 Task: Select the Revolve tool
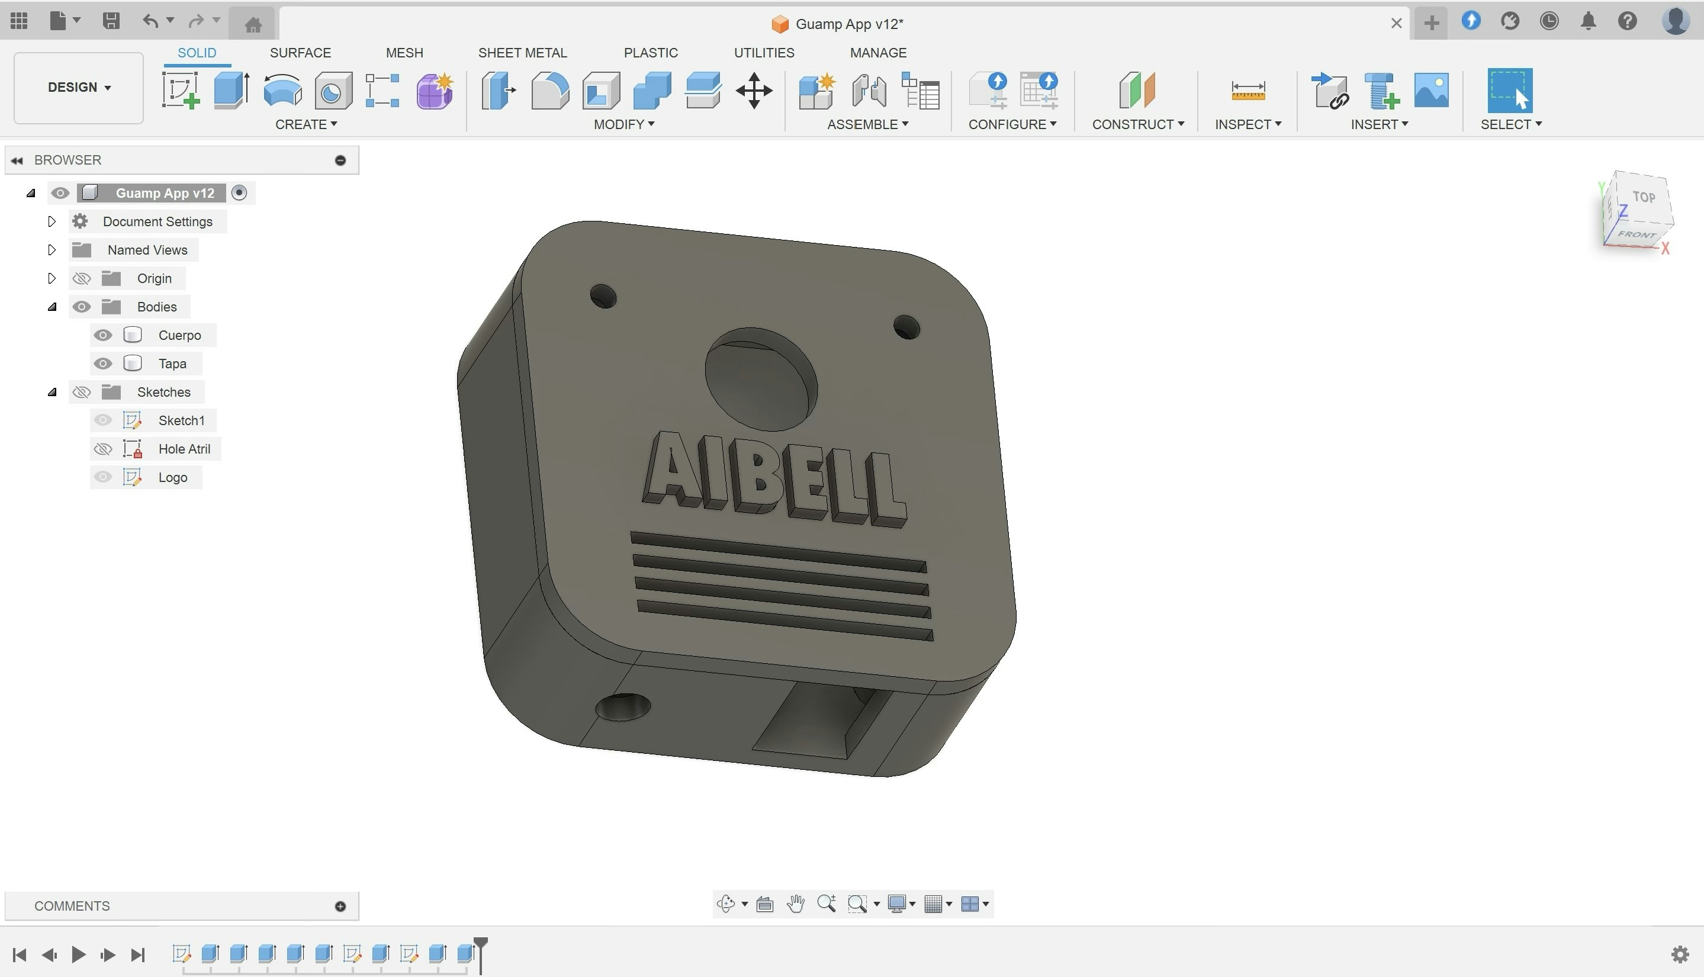(x=282, y=90)
